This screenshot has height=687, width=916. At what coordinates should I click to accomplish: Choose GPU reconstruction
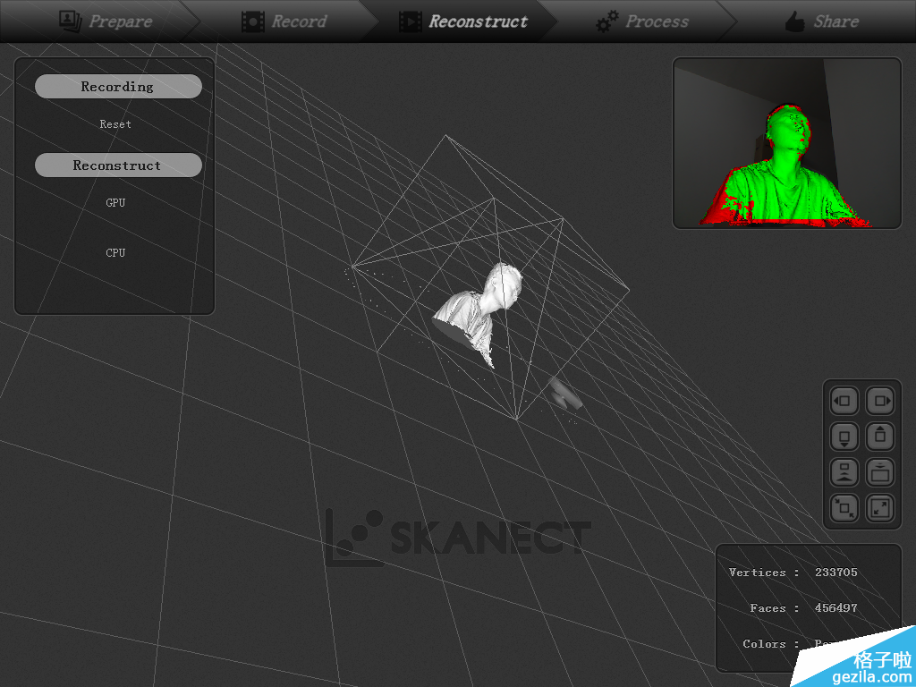click(115, 203)
